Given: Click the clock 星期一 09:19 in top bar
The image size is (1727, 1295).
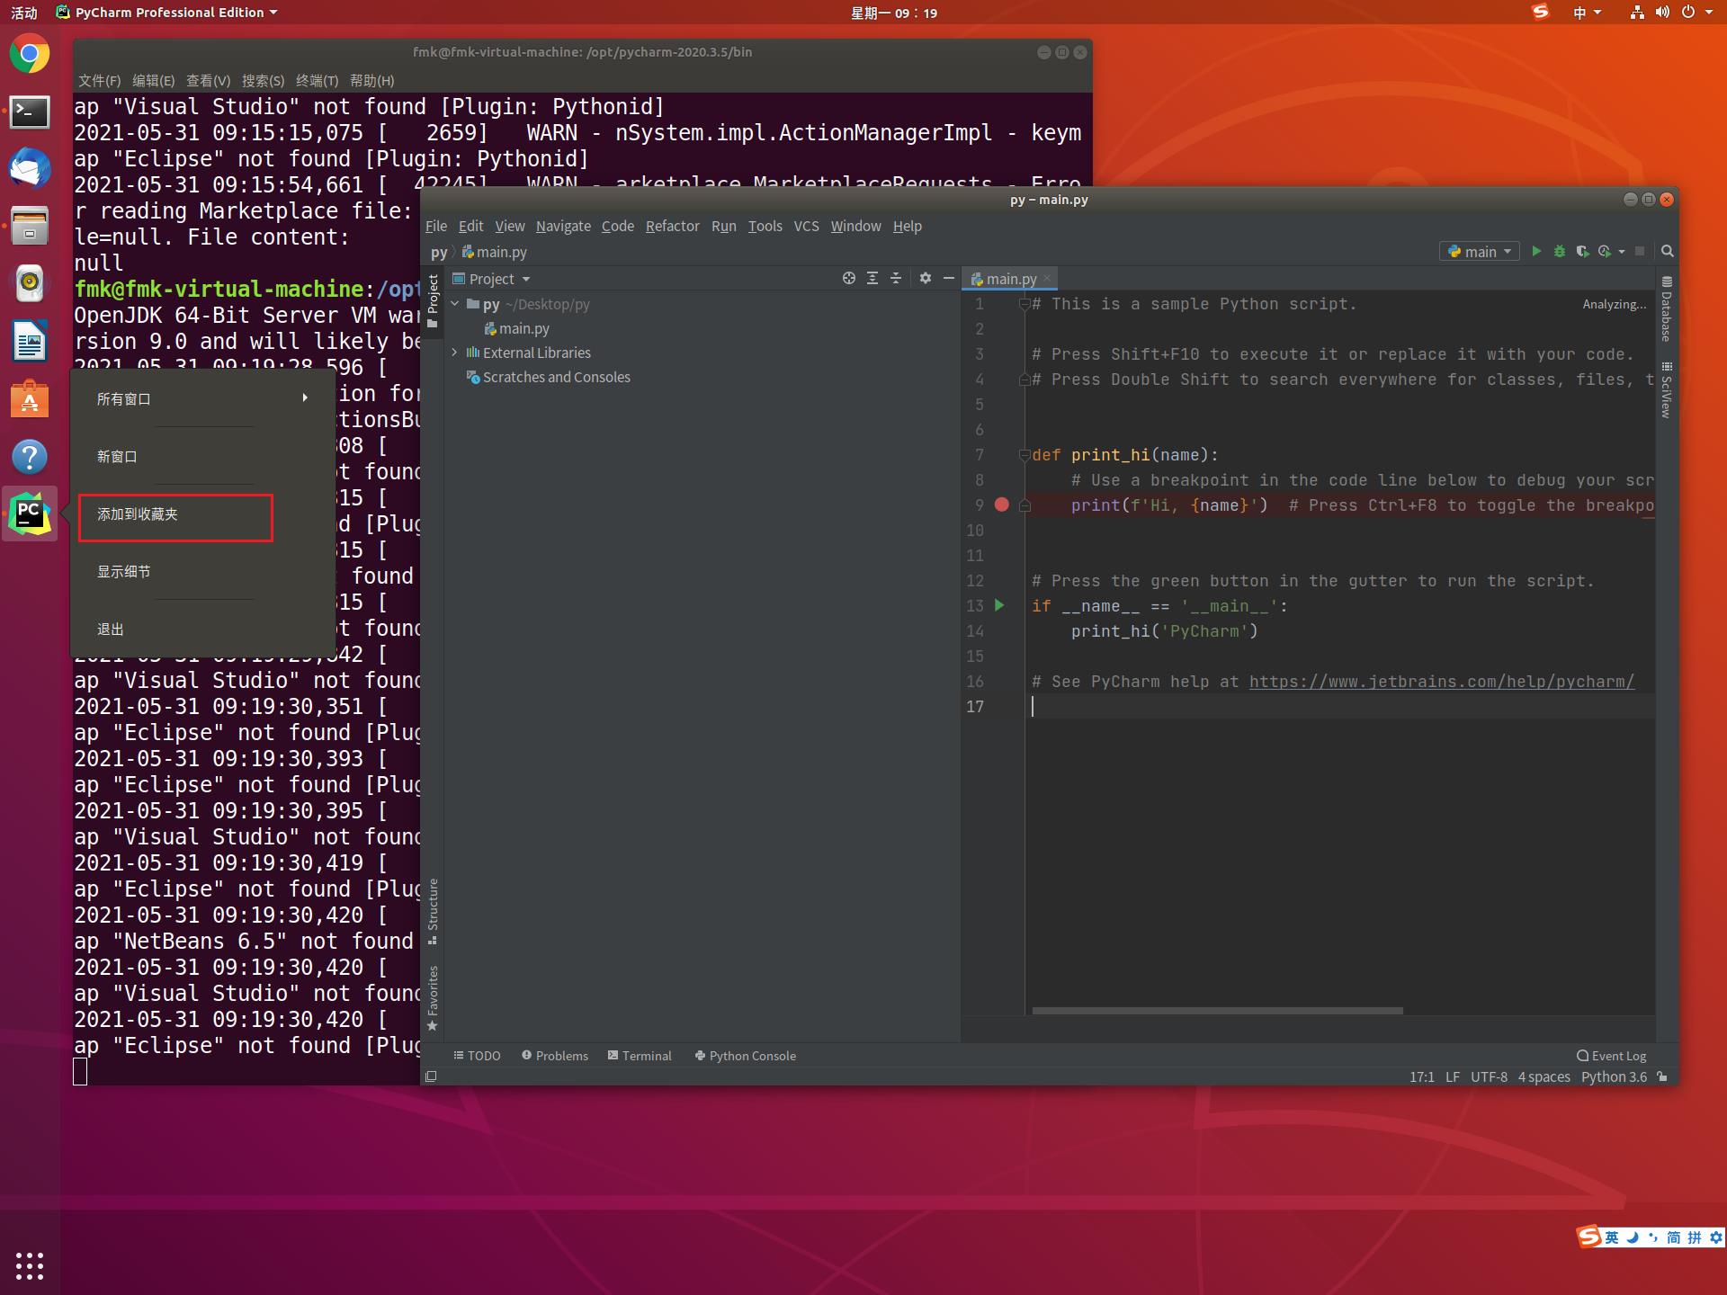Looking at the screenshot, I should (x=894, y=13).
